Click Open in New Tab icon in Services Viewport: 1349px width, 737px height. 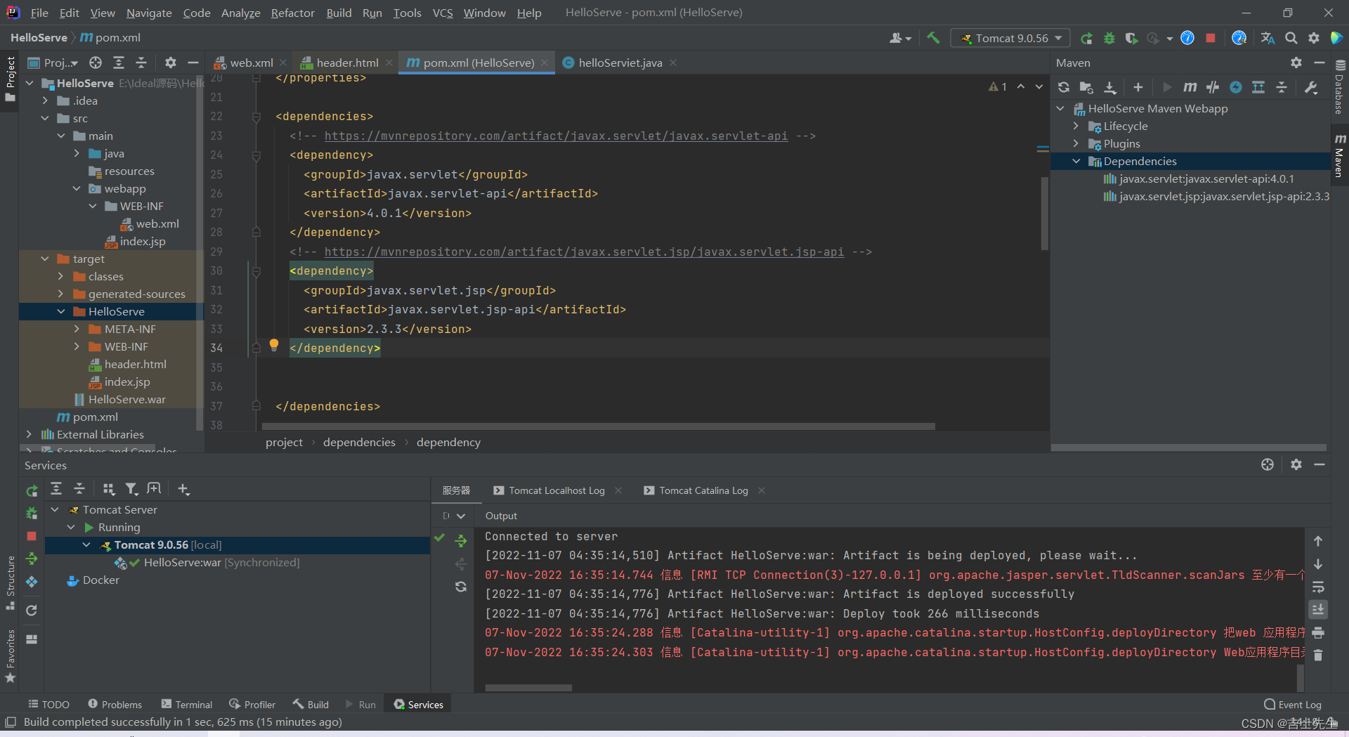pyautogui.click(x=154, y=489)
